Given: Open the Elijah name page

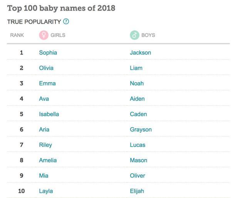Looking at the screenshot, I should point(137,191).
